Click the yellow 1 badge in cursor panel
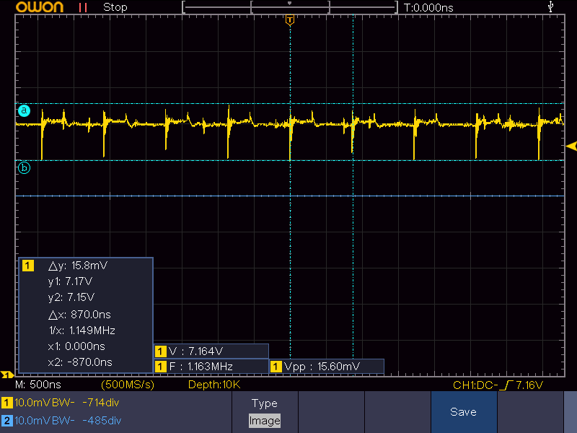This screenshot has width=577, height=433. click(28, 266)
